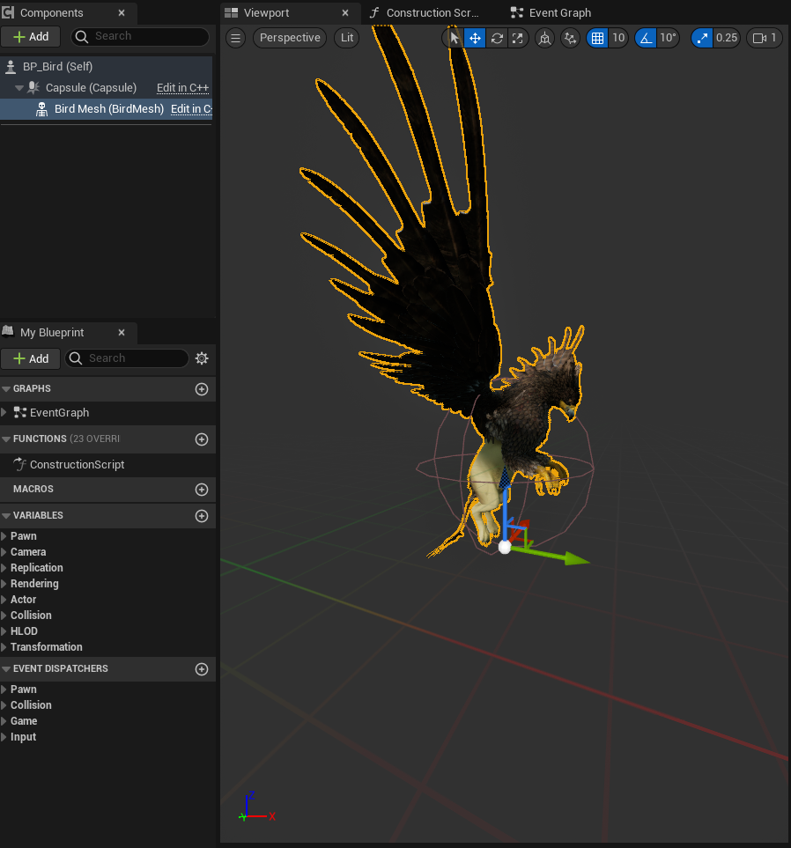Toggle grid snapping on or off

(597, 38)
